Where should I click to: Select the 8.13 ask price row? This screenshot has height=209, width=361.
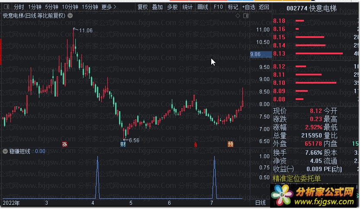coord(316,53)
